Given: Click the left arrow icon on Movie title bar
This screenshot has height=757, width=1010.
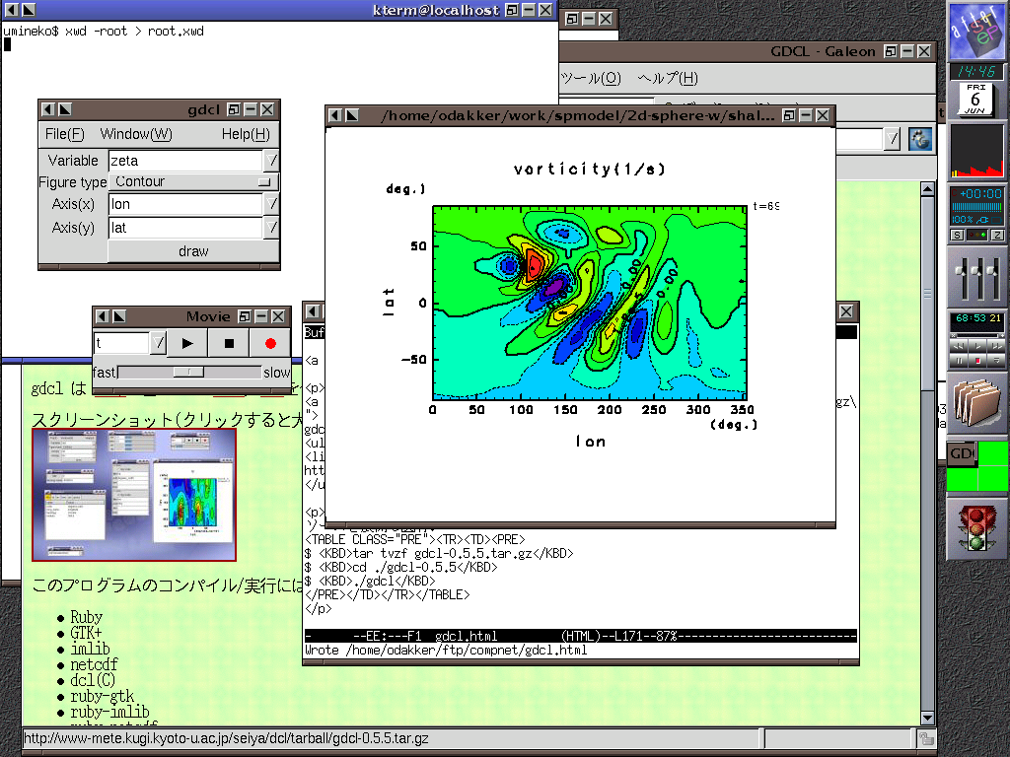Looking at the screenshot, I should click(x=102, y=316).
